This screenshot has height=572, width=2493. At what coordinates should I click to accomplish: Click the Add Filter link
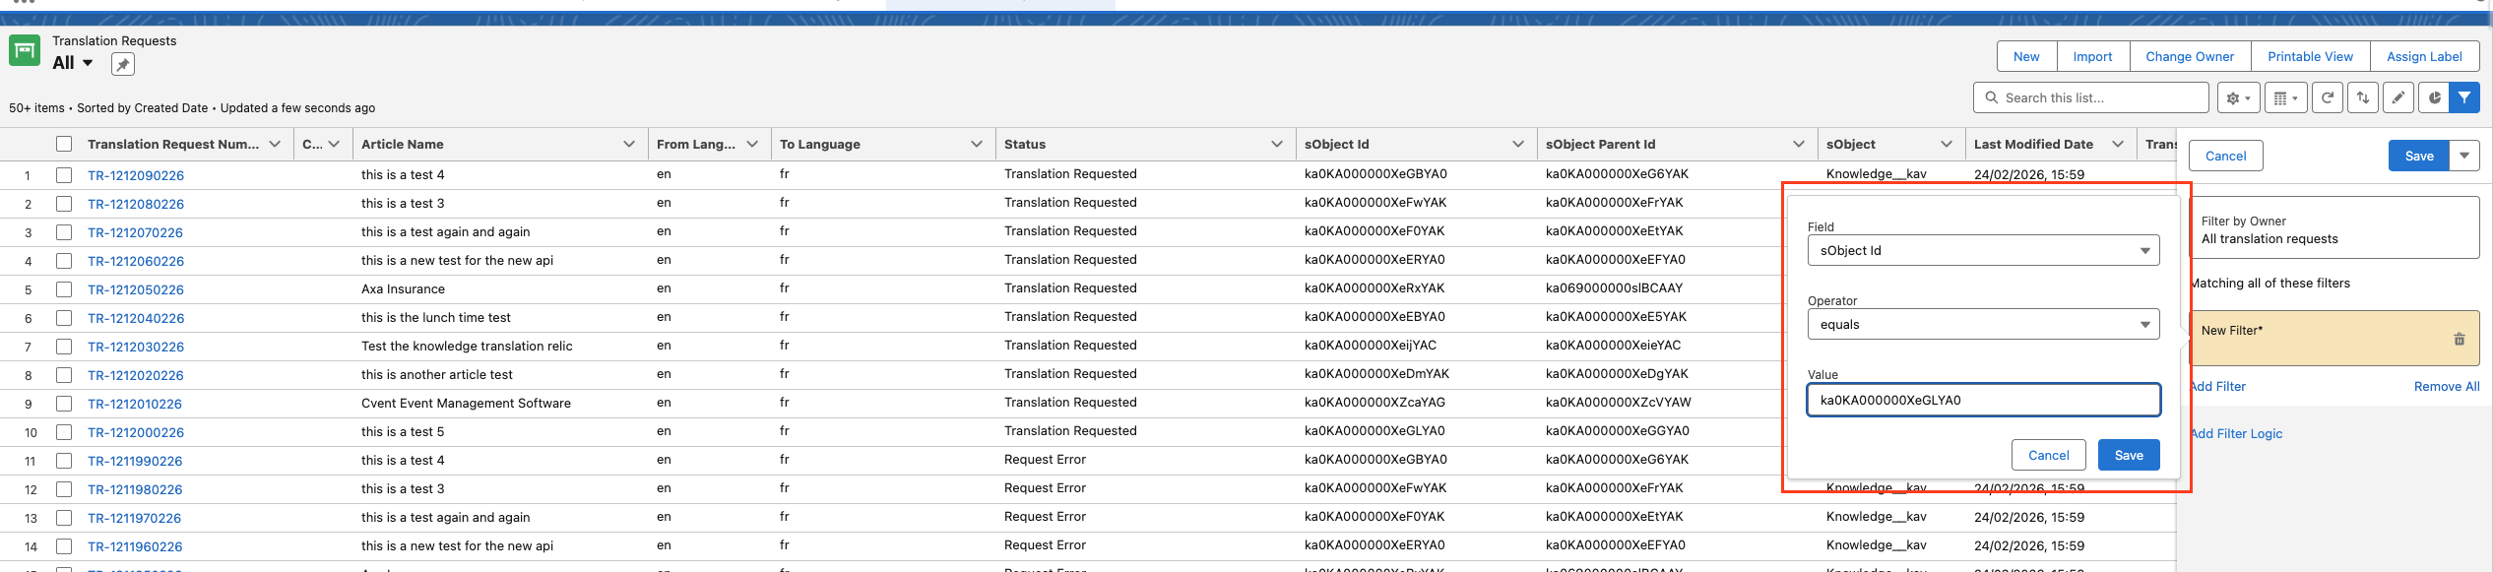tap(2218, 386)
